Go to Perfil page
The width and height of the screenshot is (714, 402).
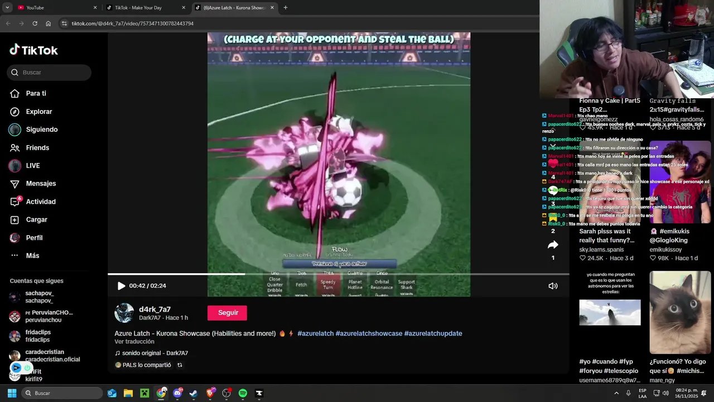click(34, 238)
